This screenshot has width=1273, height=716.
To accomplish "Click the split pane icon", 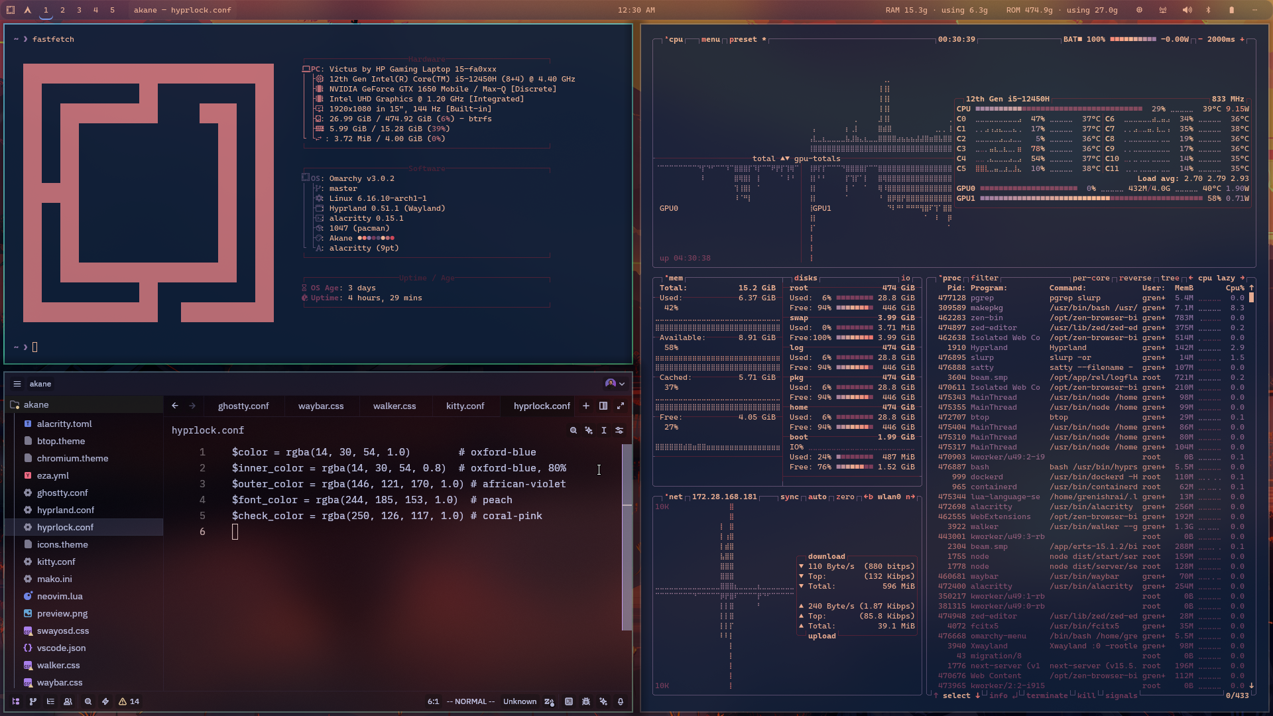I will click(x=603, y=406).
